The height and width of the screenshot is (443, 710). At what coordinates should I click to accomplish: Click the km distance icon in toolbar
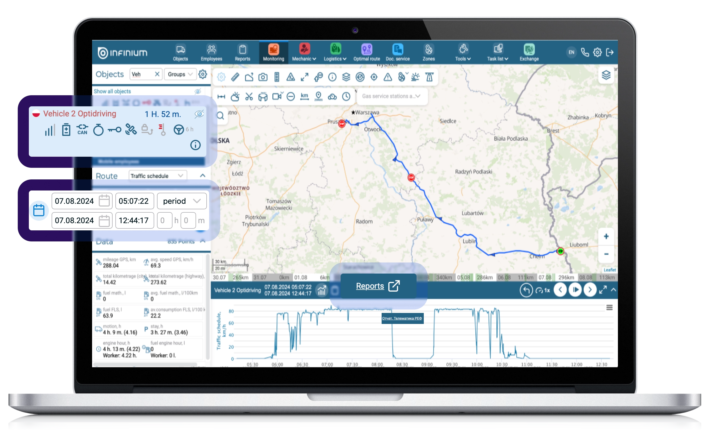305,96
